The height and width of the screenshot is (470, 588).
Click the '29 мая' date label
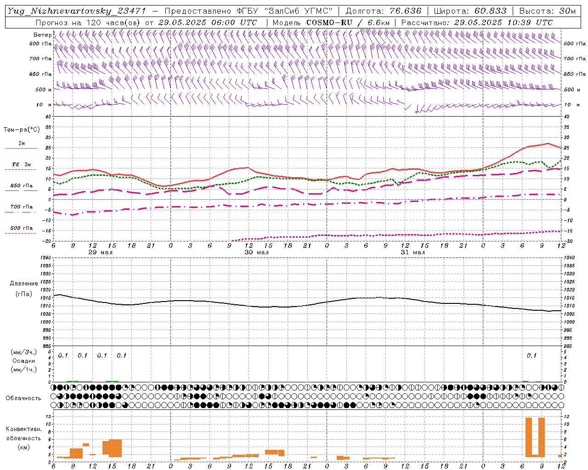[101, 252]
